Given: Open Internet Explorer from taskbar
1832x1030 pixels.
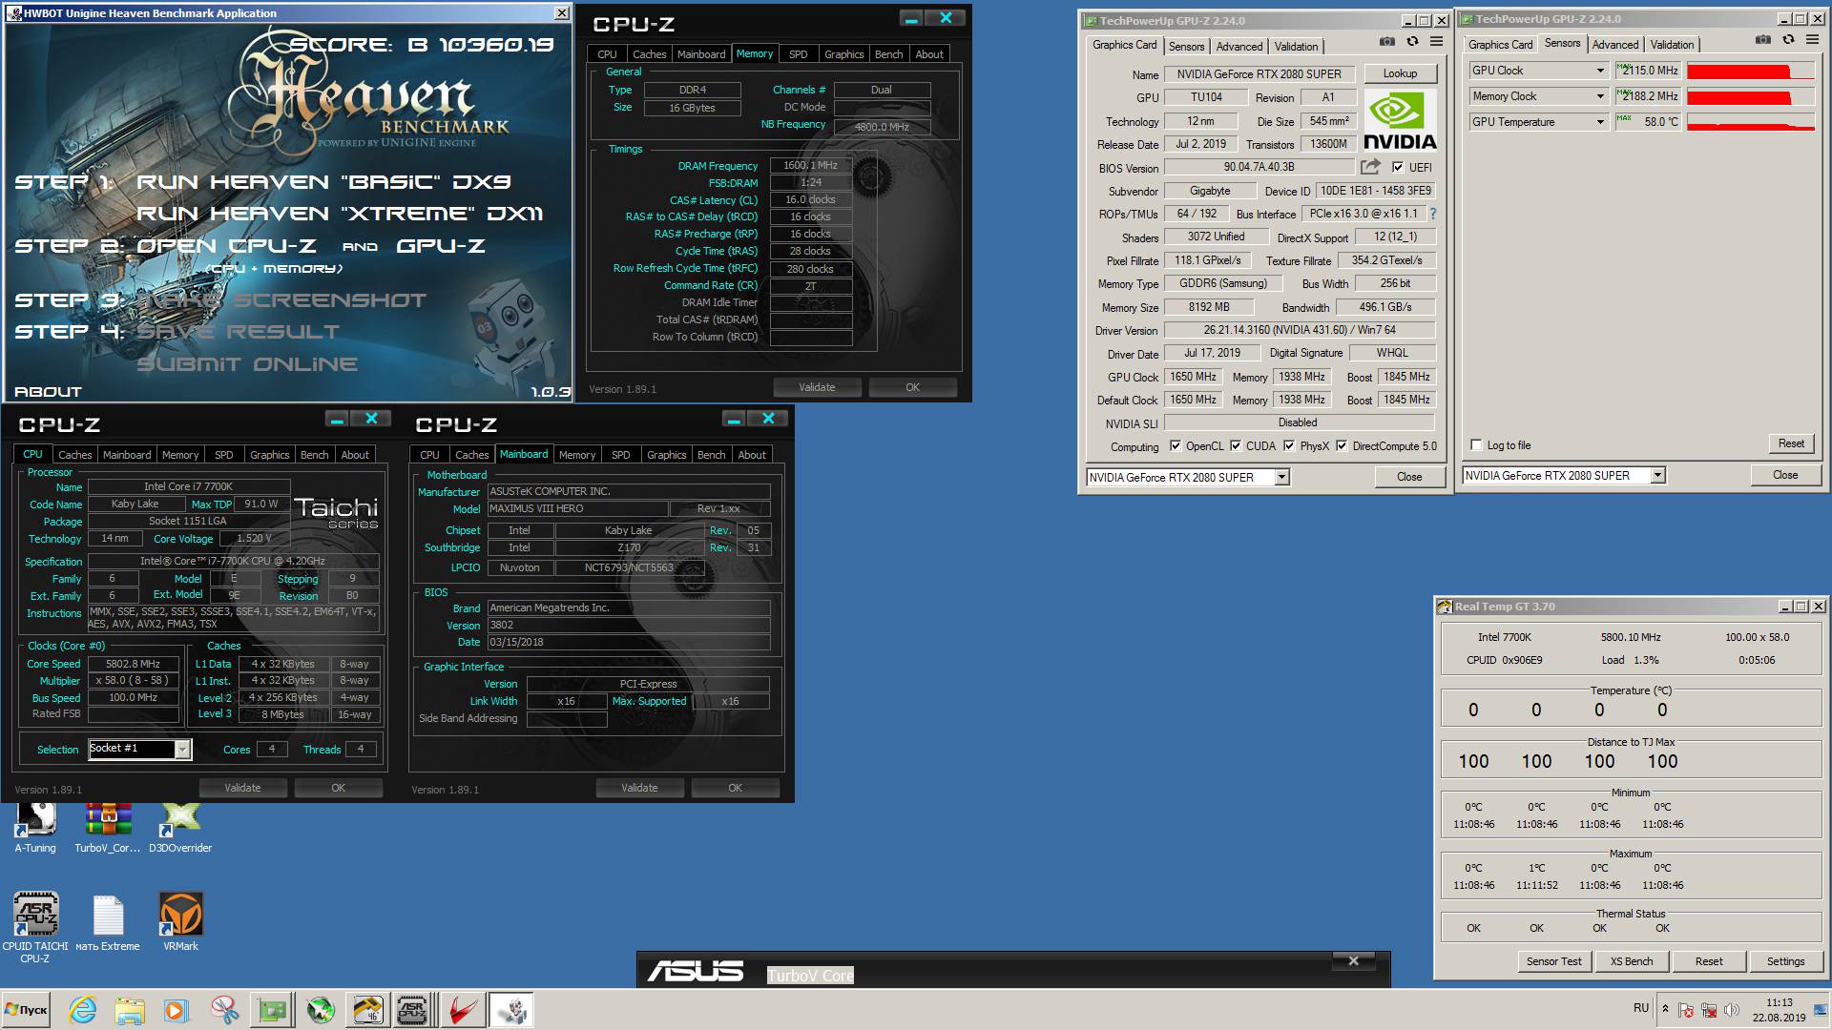Looking at the screenshot, I should click(83, 1010).
